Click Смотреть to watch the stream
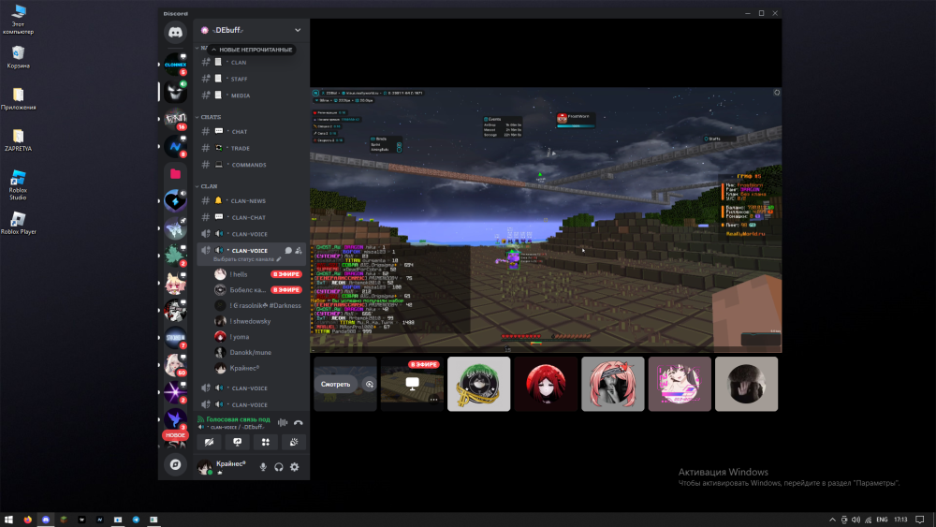The image size is (936, 527). (335, 385)
